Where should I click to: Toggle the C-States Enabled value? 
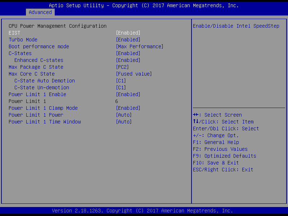tap(128, 53)
